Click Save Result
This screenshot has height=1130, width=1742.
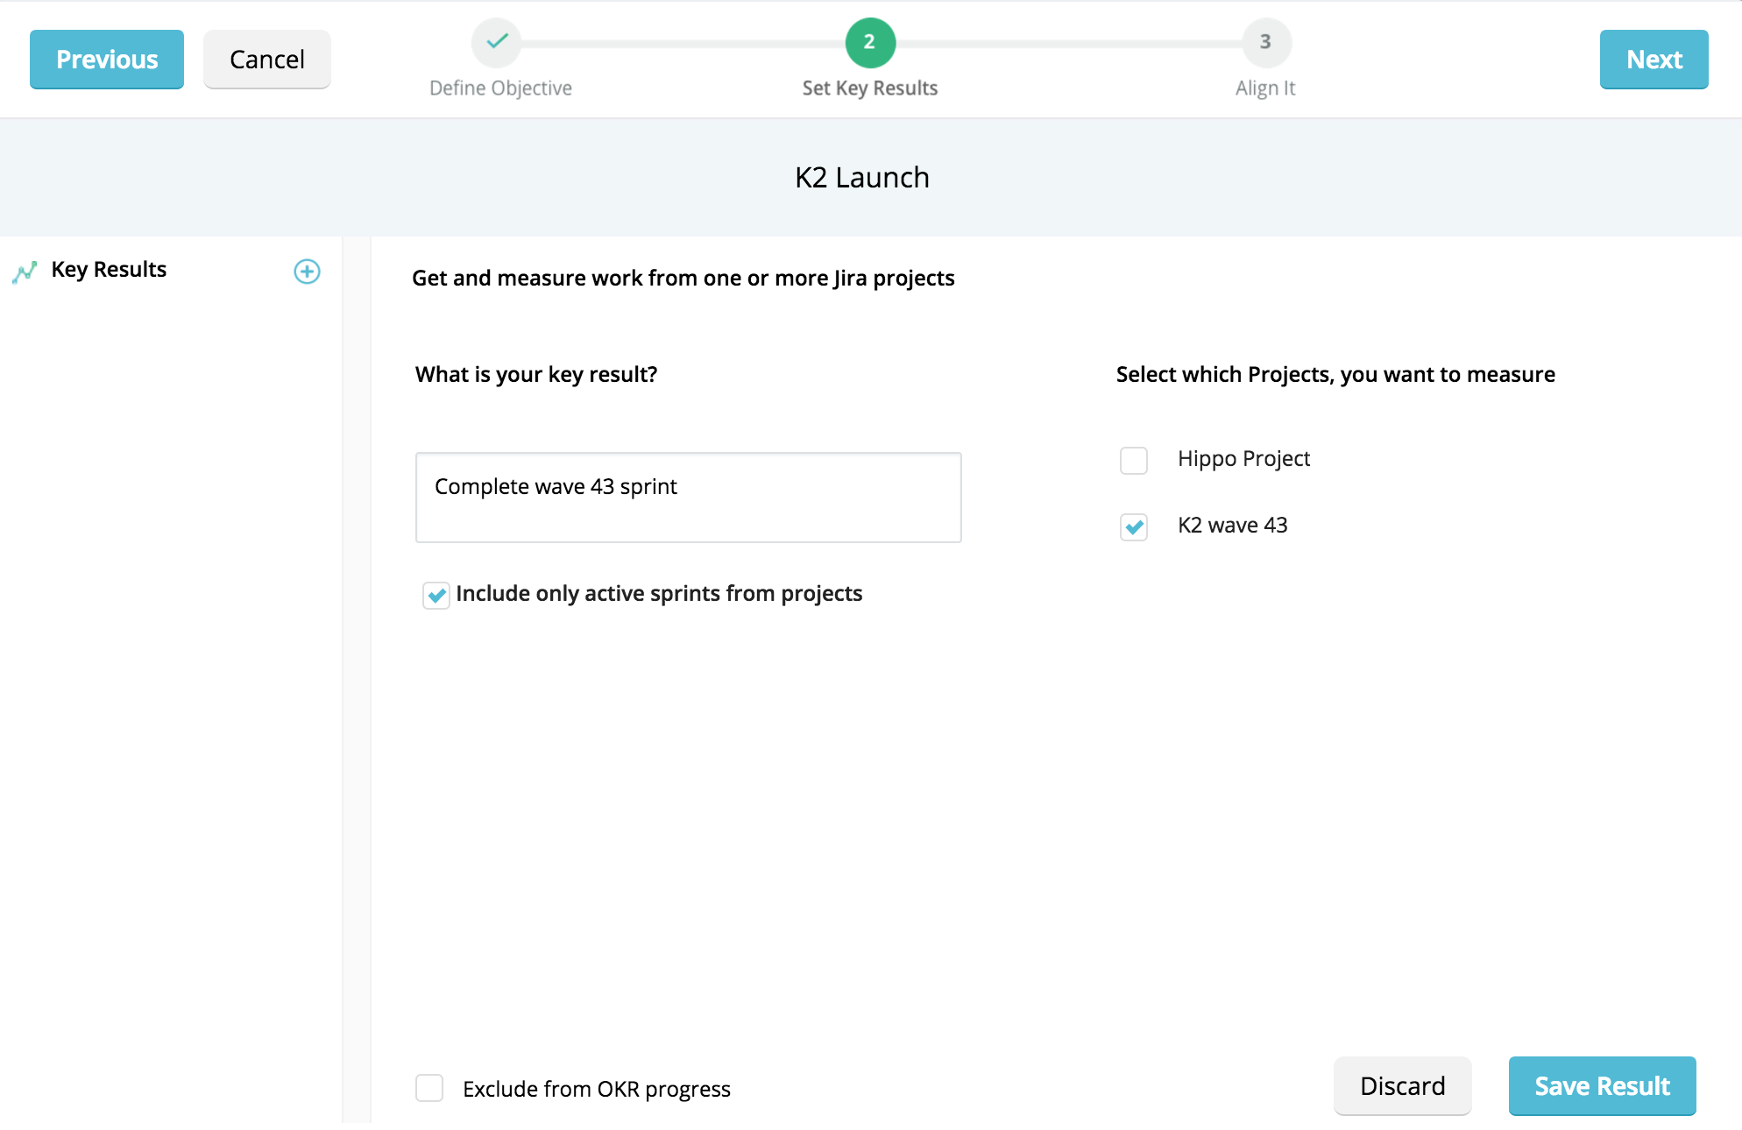coord(1602,1085)
